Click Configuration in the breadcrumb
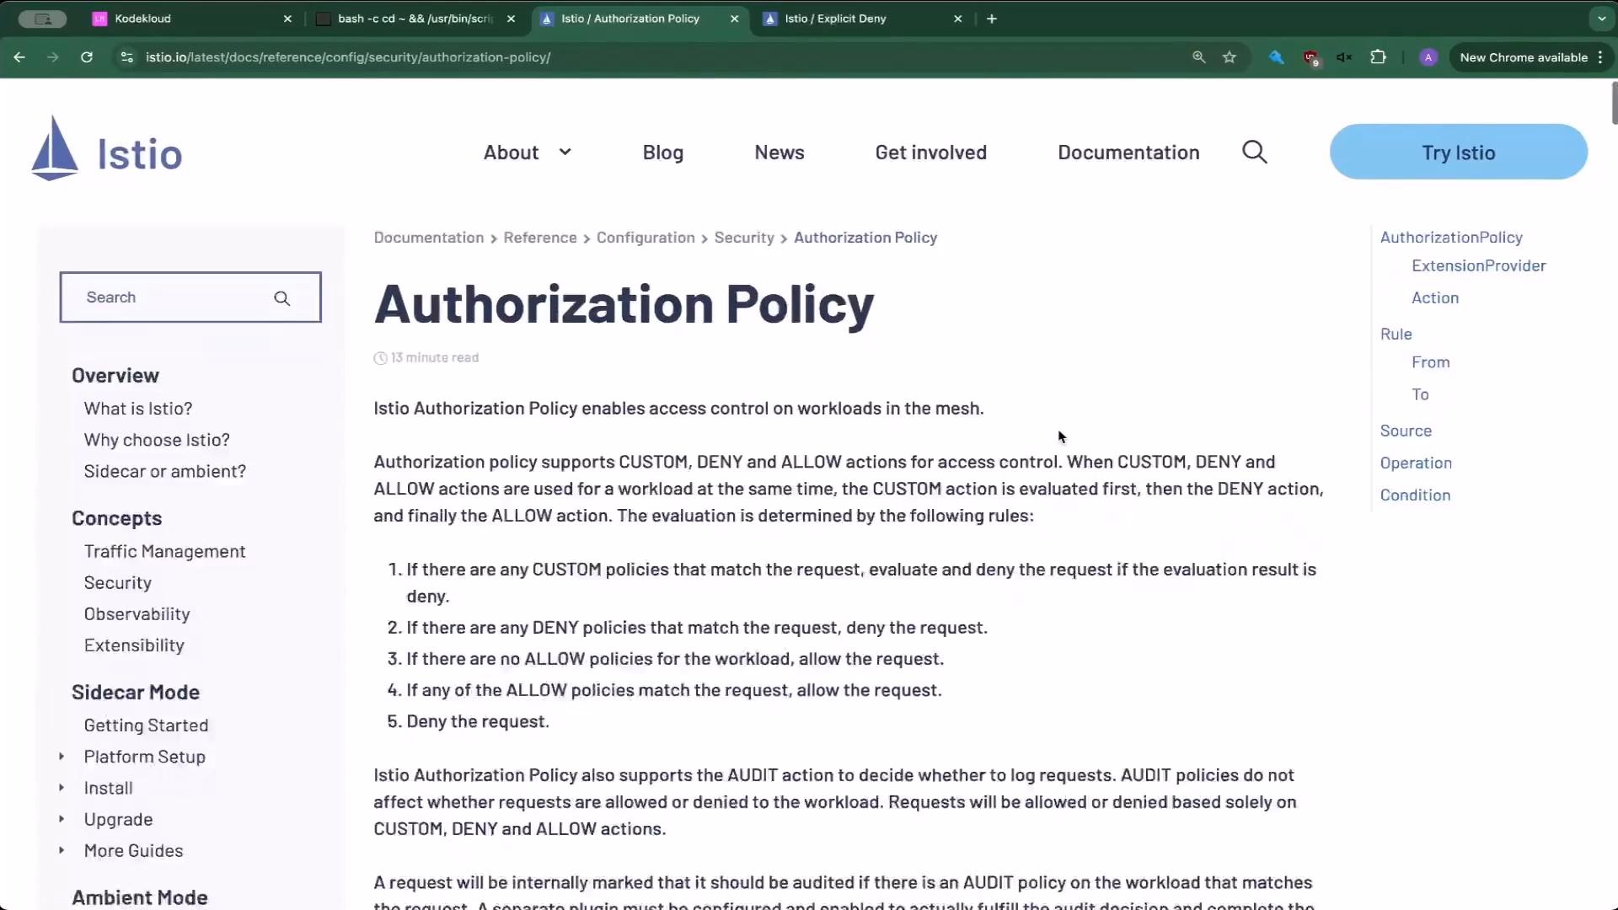This screenshot has width=1618, height=910. click(x=646, y=238)
